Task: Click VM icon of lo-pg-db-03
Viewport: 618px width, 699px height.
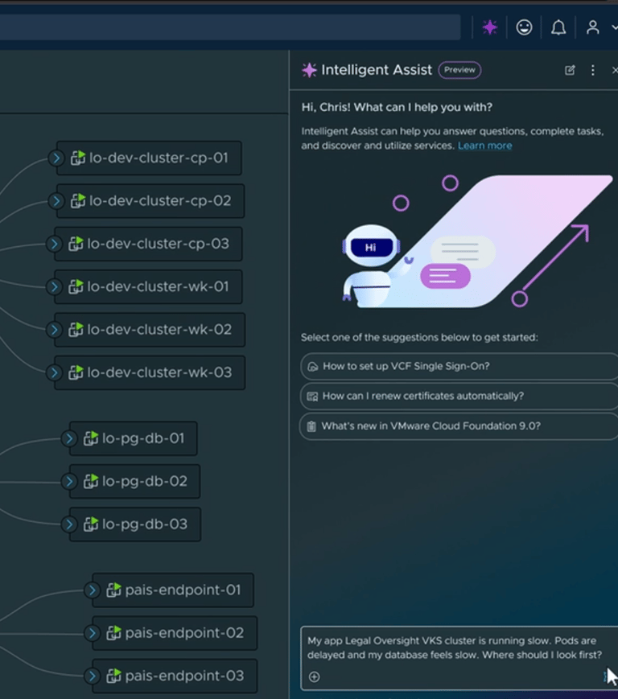Action: 91,524
